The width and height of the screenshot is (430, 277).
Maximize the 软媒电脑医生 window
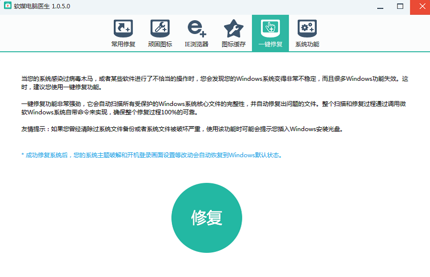pos(400,7)
